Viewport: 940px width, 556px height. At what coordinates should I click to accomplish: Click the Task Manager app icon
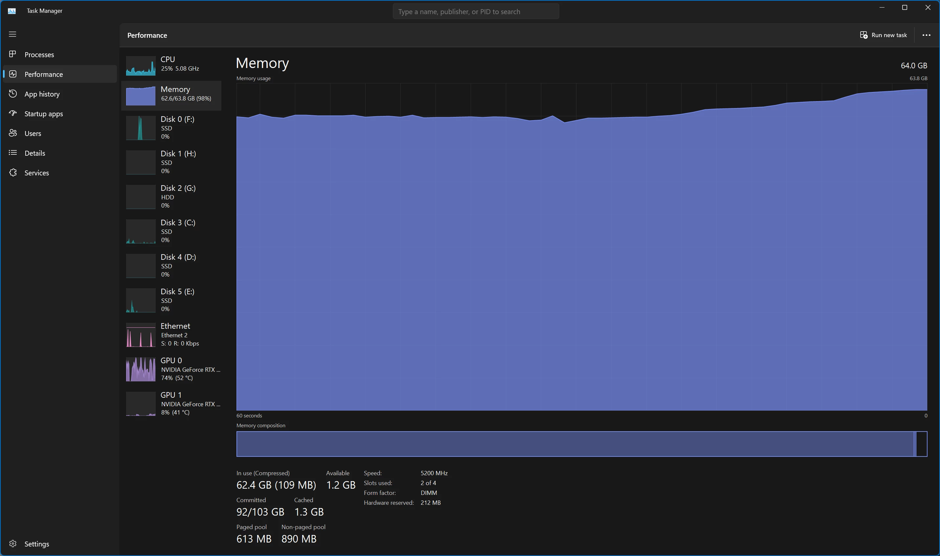pos(12,11)
